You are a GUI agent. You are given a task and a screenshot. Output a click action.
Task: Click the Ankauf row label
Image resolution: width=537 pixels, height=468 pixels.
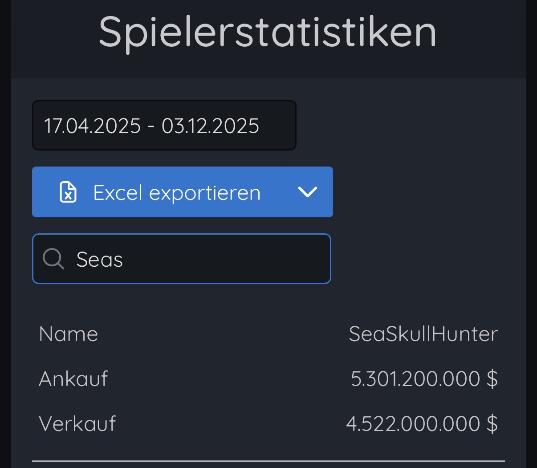point(73,379)
